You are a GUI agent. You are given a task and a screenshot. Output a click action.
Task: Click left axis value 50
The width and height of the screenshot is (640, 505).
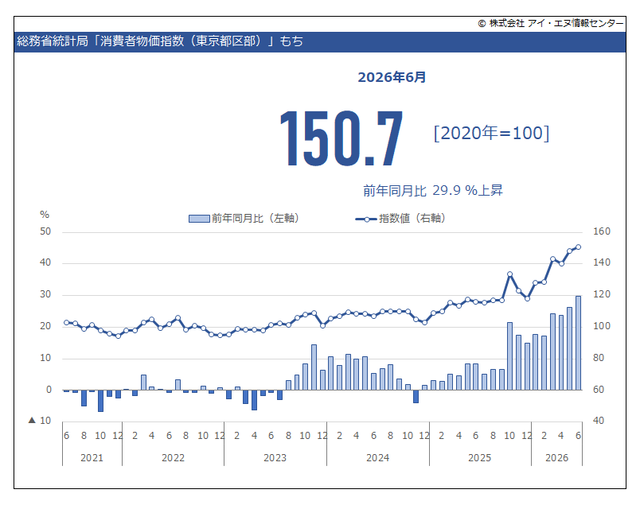tap(45, 231)
